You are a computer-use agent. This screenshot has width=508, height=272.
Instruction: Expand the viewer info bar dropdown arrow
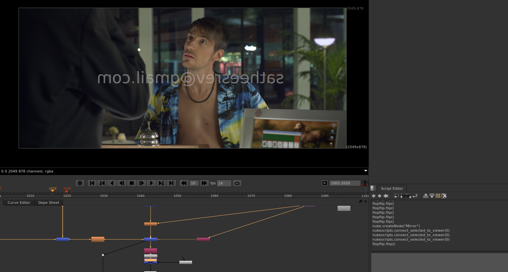(366, 171)
